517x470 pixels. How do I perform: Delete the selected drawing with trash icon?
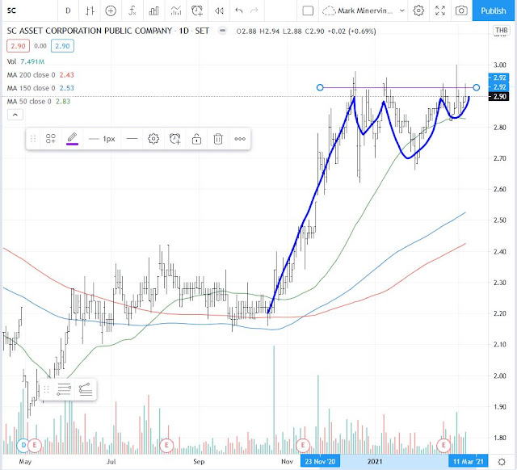coord(218,139)
